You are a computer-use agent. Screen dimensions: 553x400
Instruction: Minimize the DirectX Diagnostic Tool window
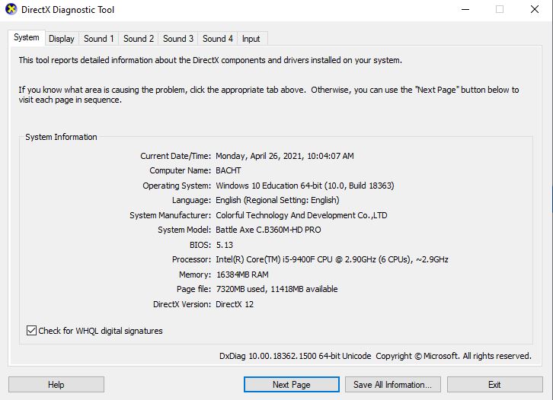[465, 9]
